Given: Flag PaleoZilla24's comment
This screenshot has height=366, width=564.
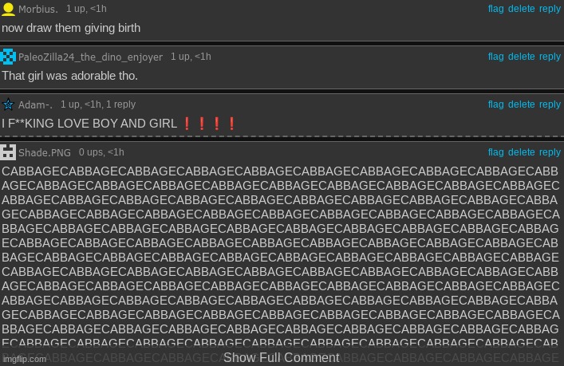Looking at the screenshot, I should pos(495,57).
